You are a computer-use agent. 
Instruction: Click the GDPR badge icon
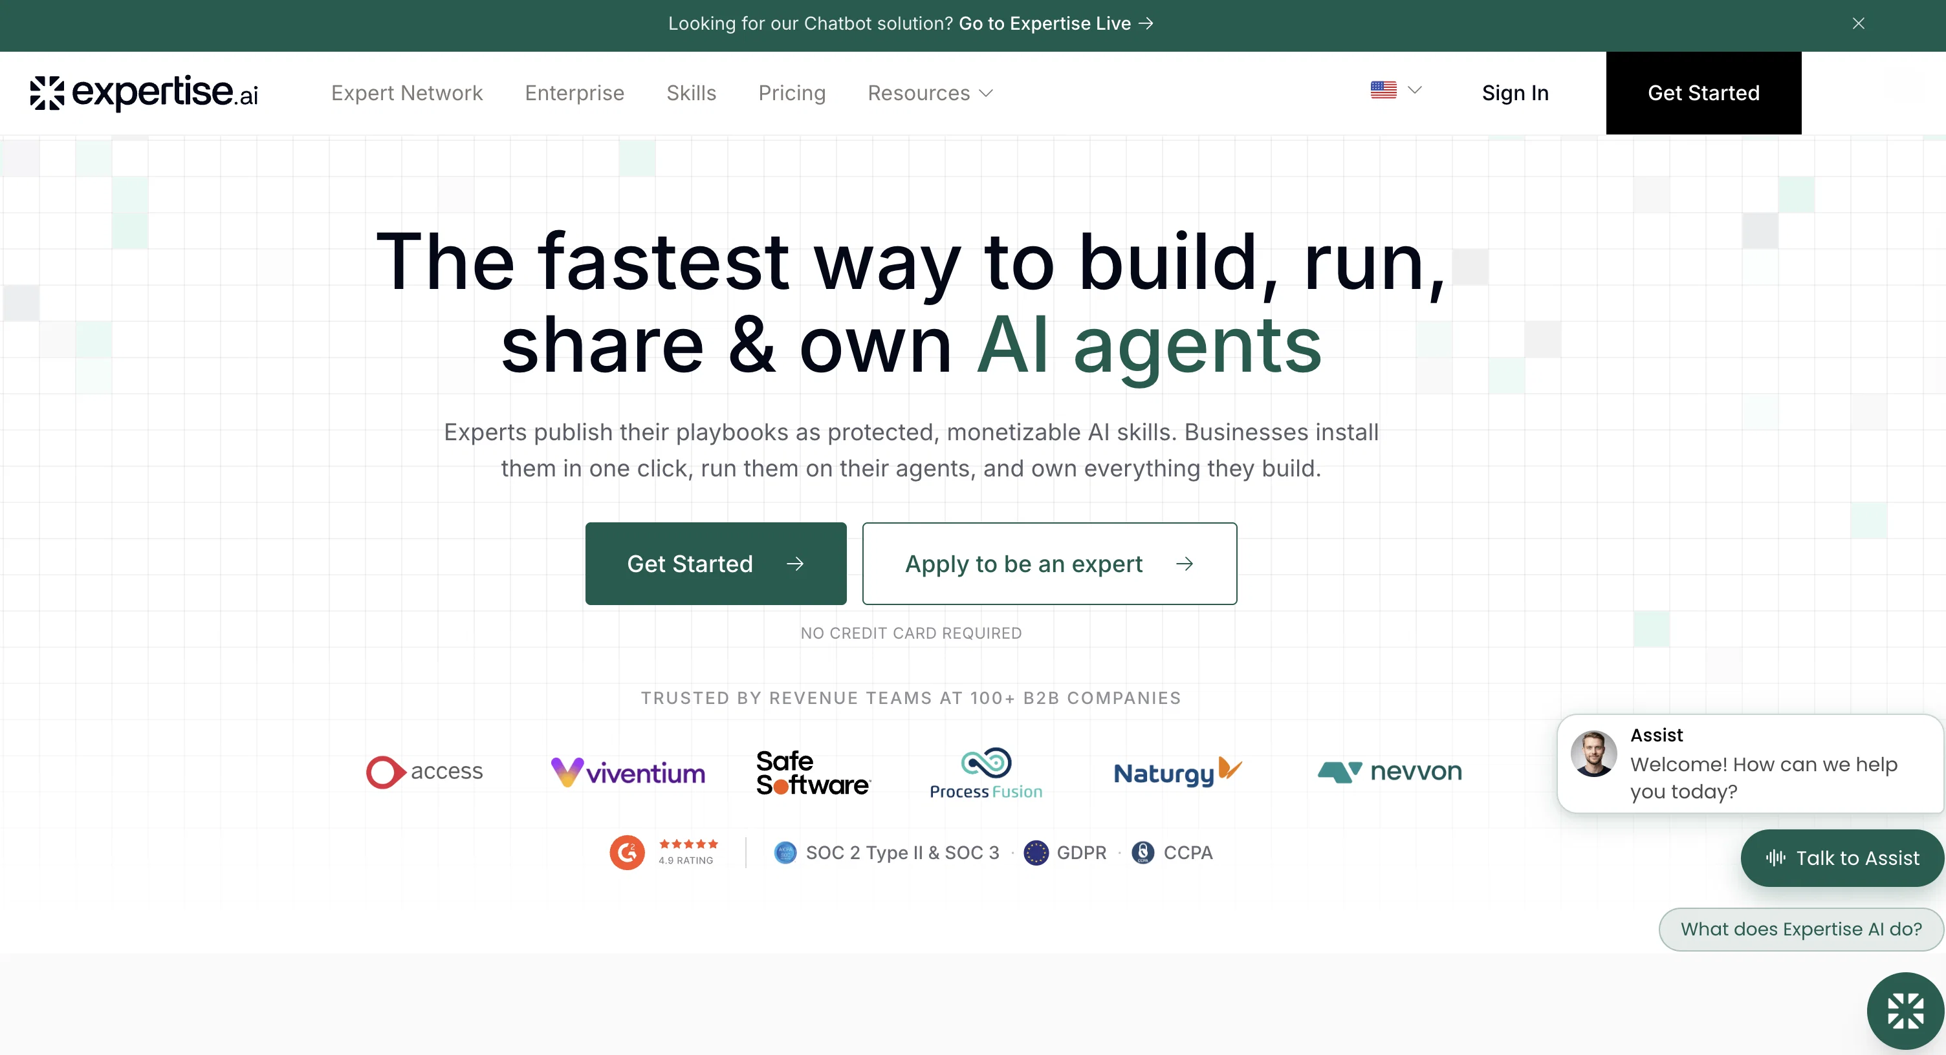pyautogui.click(x=1036, y=853)
